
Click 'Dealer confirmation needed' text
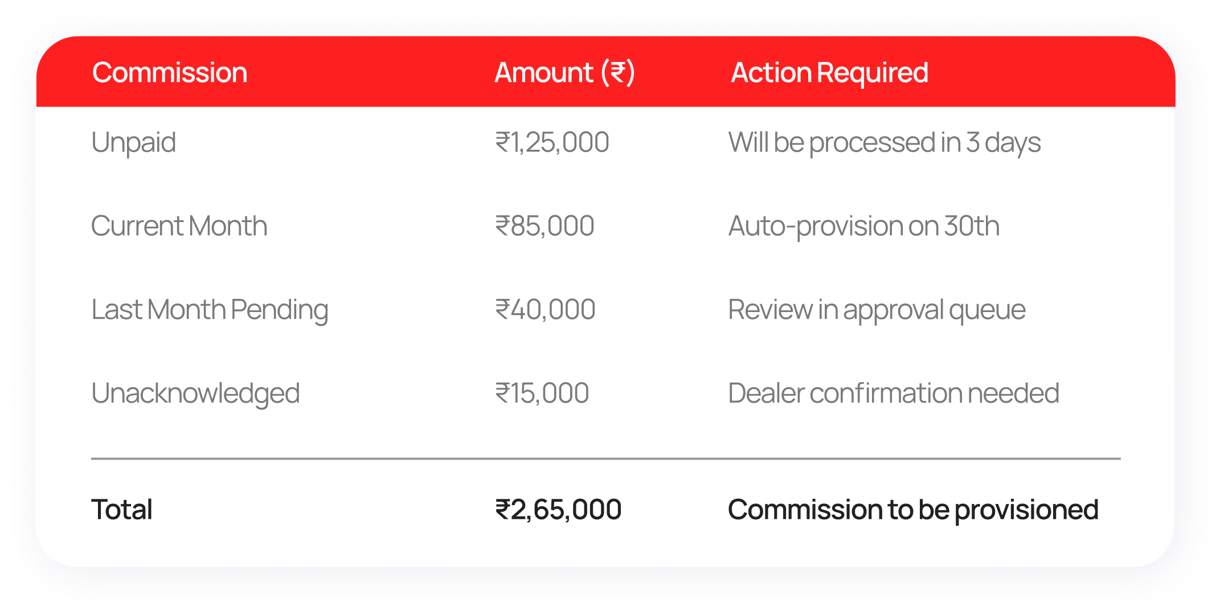[x=894, y=393]
